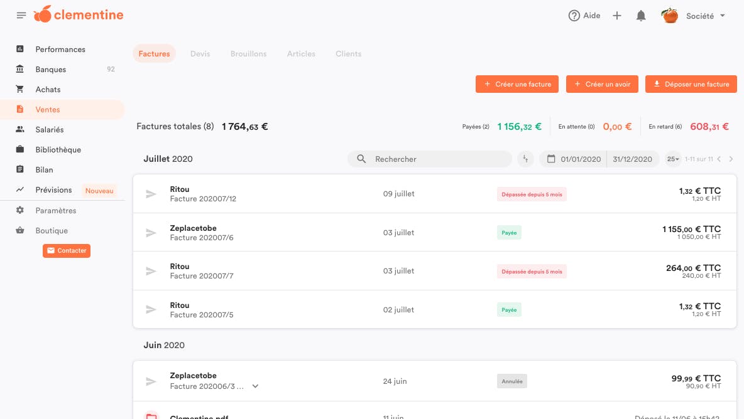Click send icon on Facture 202007/12
The width and height of the screenshot is (744, 419).
click(x=151, y=194)
